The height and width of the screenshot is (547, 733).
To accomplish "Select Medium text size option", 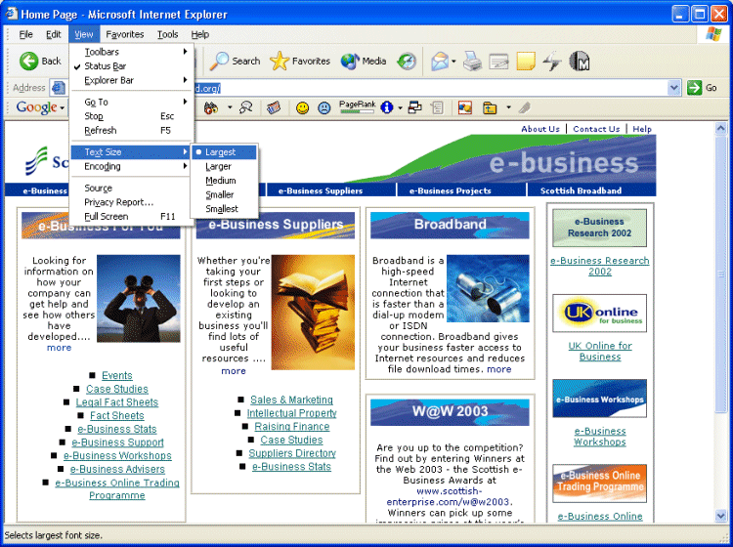I will pyautogui.click(x=224, y=181).
